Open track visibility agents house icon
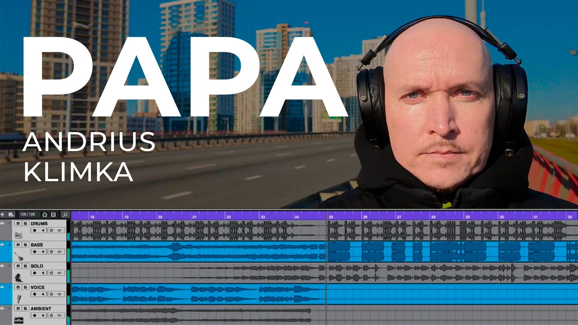Screen dimensions: 578x325 (x=45, y=215)
